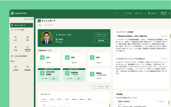The height and width of the screenshot is (107, 171).
Task: Open まとめて検索 in the sidebar
Action: [x=21, y=30]
